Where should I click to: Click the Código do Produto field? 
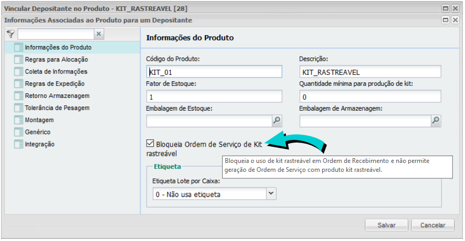click(214, 72)
